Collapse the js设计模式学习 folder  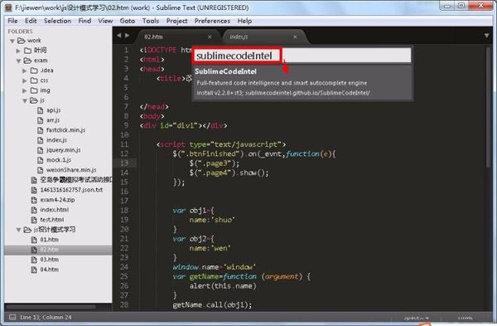[18, 230]
